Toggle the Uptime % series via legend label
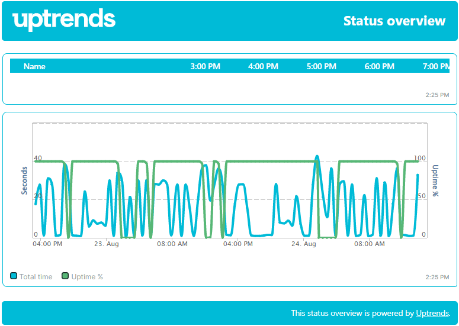Viewport: 459px width, 326px height. tap(87, 277)
